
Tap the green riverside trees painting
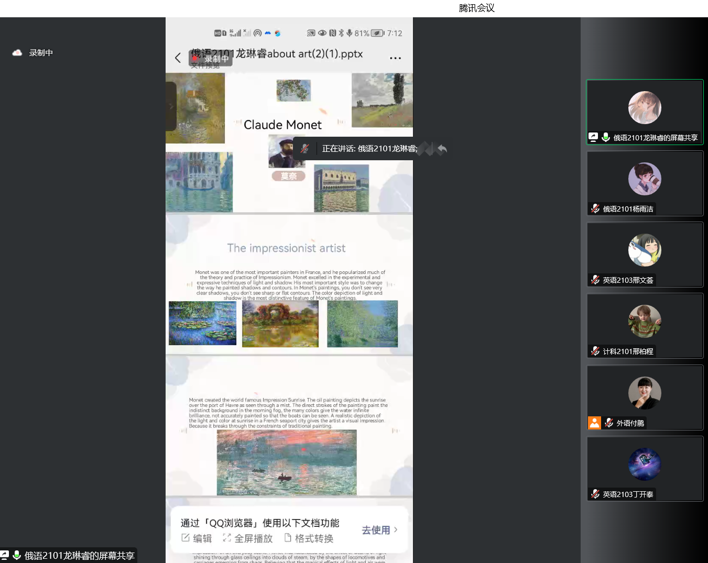coord(362,324)
